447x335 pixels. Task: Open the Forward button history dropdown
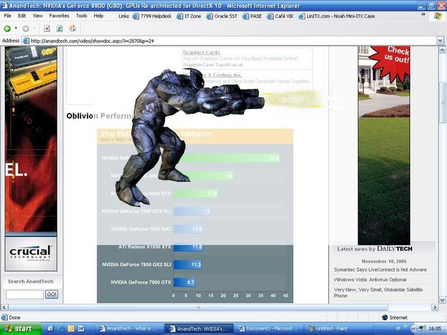coord(34,28)
